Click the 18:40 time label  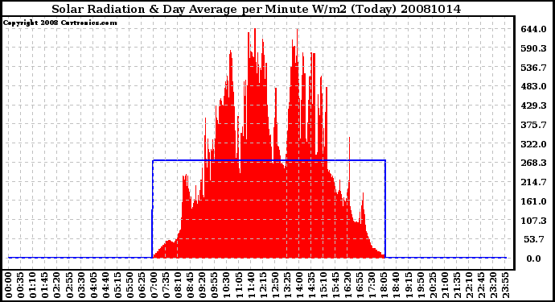[396, 285]
